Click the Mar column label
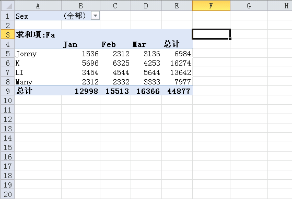Image resolution: width=292 pixels, height=199 pixels. pyautogui.click(x=146, y=44)
